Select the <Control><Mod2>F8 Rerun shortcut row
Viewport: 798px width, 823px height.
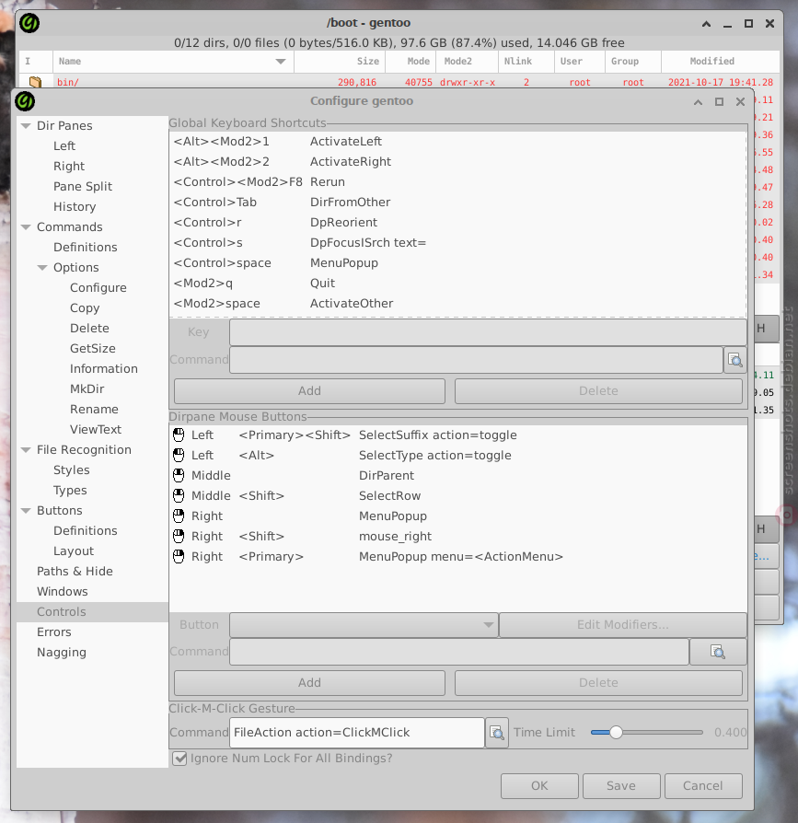[458, 182]
